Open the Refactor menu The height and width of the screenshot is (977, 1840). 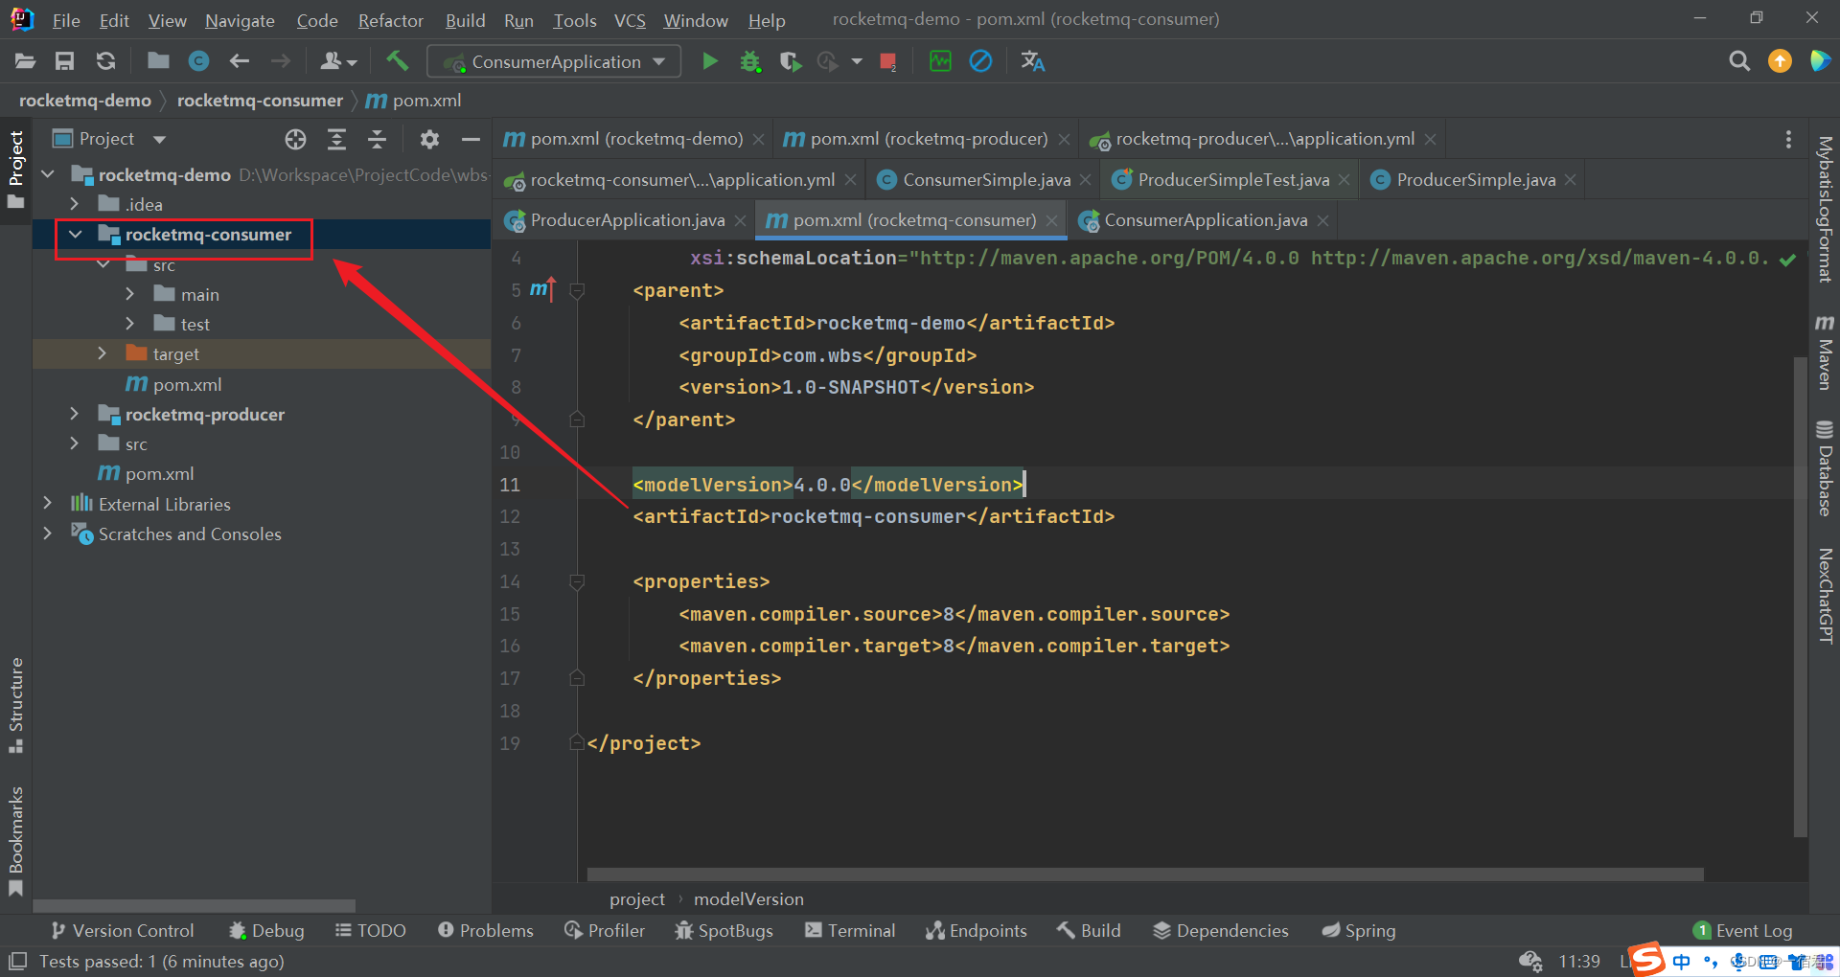click(x=390, y=20)
